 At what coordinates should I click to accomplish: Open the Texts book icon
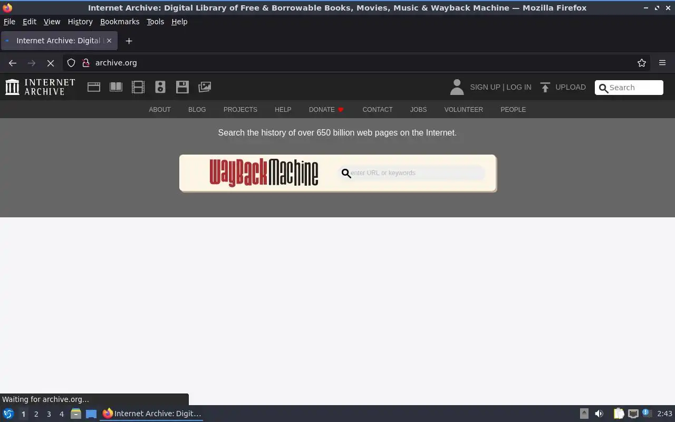coord(116,87)
